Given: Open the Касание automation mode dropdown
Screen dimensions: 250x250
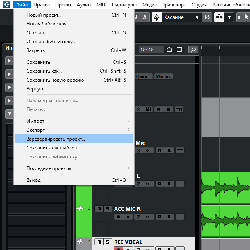Looking at the screenshot, I should click(181, 17).
